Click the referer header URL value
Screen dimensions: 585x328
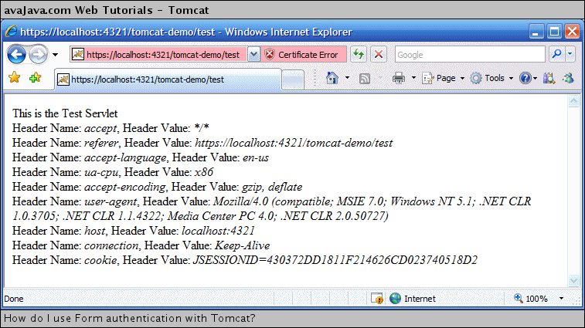tap(294, 143)
